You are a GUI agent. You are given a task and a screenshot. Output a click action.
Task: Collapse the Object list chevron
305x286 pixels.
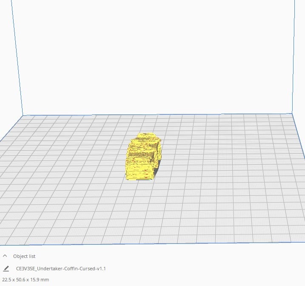[5, 256]
